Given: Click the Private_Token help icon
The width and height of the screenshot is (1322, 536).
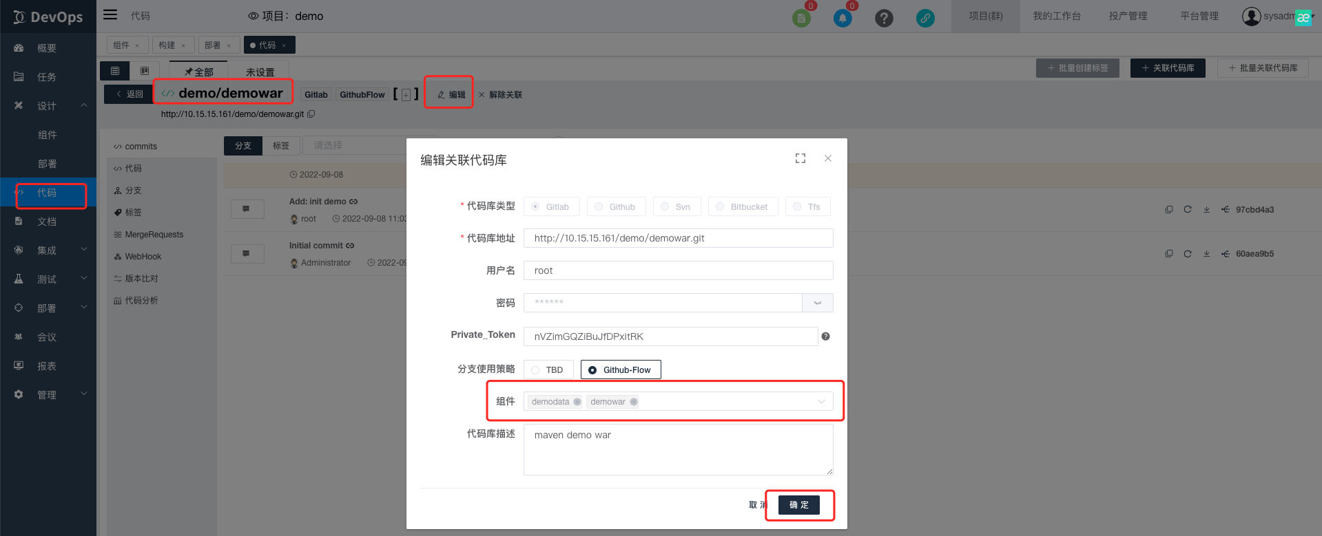Looking at the screenshot, I should tap(825, 336).
